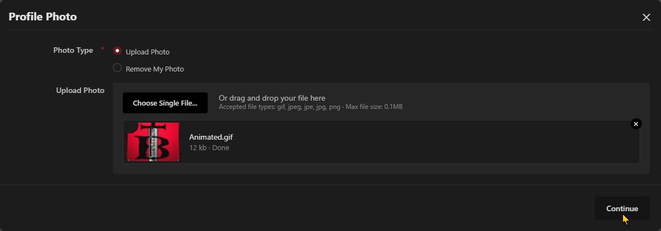Screen dimensions: 661x231
Task: Click the Profile Photo dialog title
Action: pos(43,17)
